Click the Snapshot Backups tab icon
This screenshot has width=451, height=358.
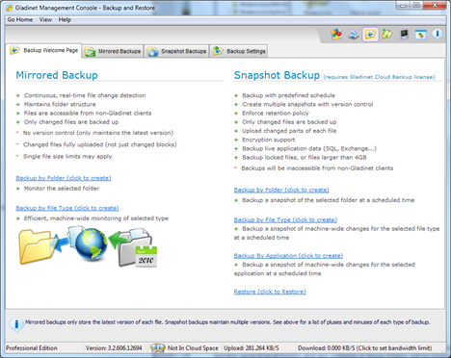pyautogui.click(x=152, y=51)
